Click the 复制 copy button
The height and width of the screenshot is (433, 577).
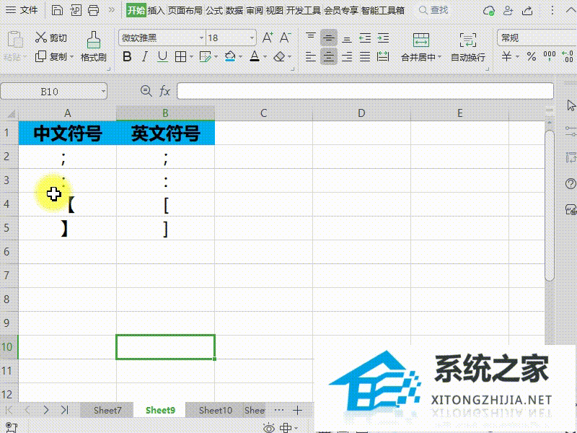pyautogui.click(x=50, y=57)
